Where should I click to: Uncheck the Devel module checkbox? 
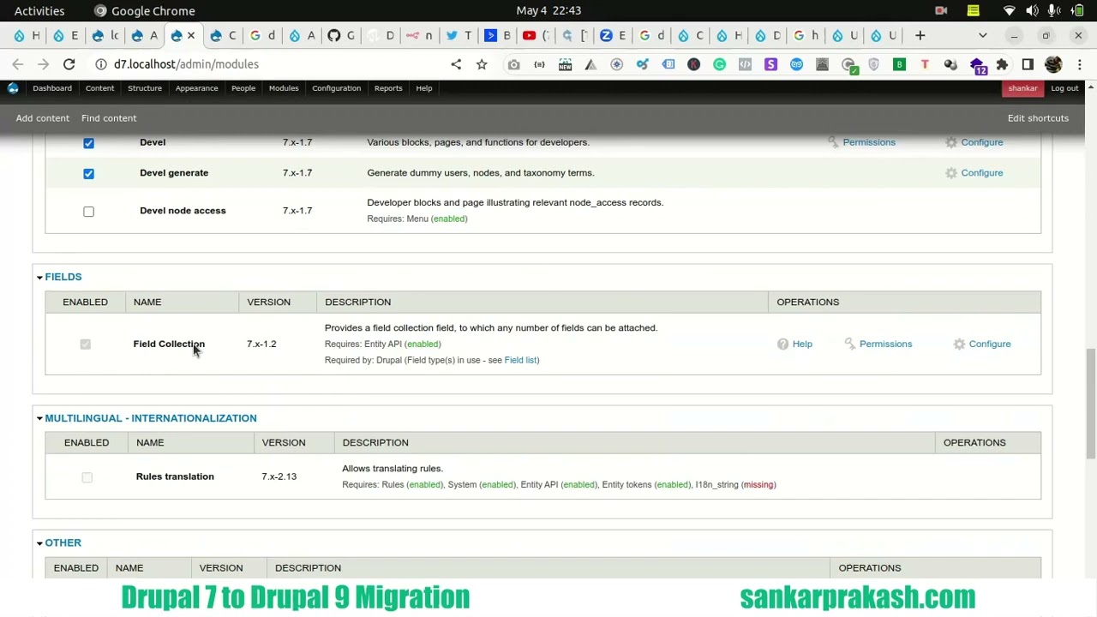pos(88,143)
